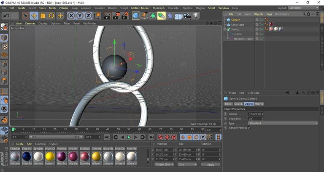Screen dimensions: 324x172
Task: Toggle Y axis lock
Action: coord(80,16)
